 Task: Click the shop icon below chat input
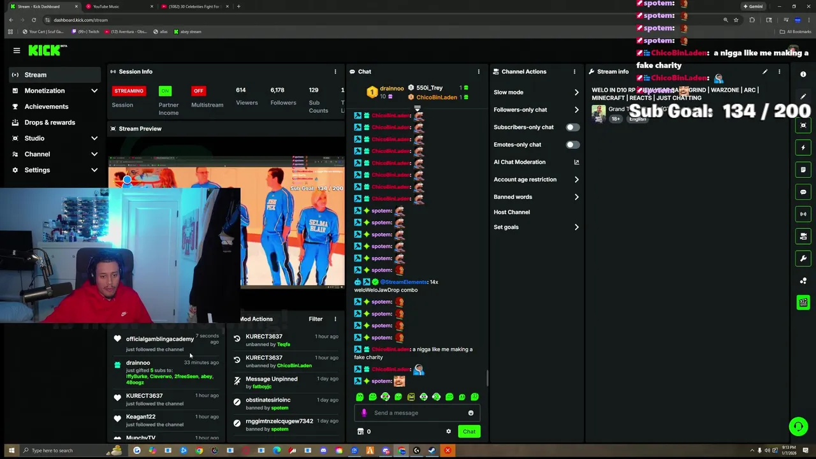point(360,432)
